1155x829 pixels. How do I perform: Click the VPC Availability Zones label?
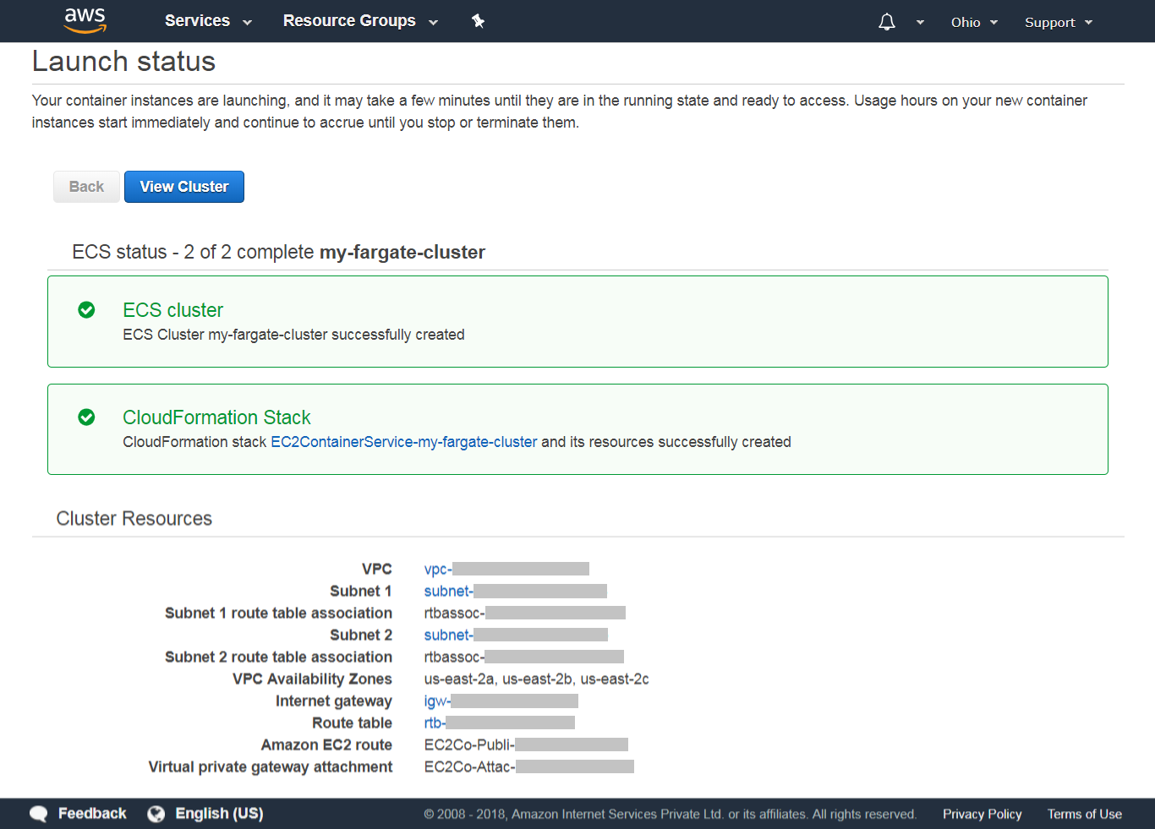[312, 679]
